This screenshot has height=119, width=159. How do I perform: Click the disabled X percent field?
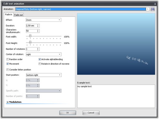(x=33, y=80)
